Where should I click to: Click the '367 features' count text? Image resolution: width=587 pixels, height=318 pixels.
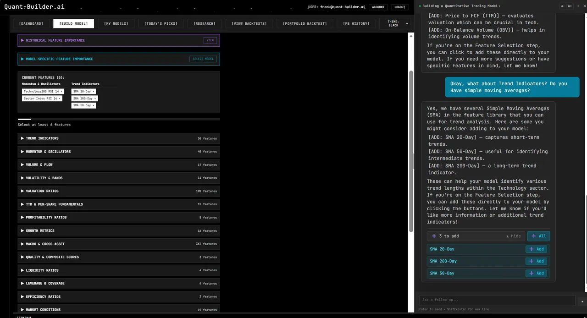(x=206, y=244)
